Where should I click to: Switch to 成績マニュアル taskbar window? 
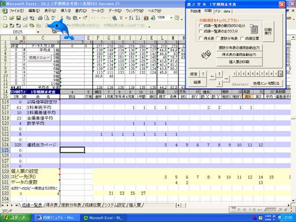pos(57,218)
